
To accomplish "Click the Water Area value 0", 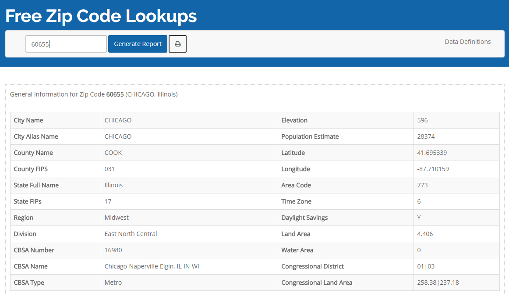I will [x=419, y=250].
